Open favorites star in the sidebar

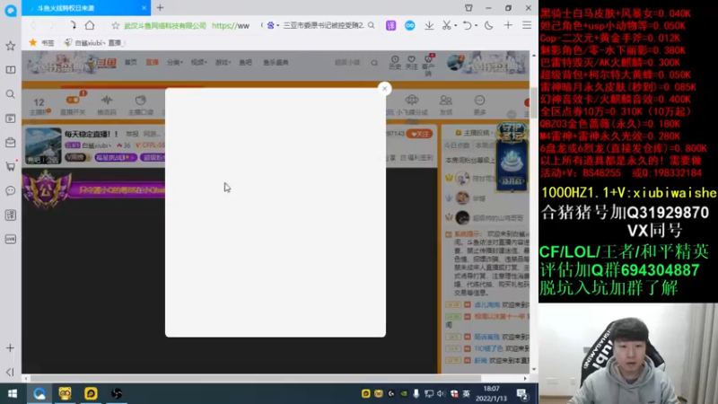pyautogui.click(x=10, y=46)
